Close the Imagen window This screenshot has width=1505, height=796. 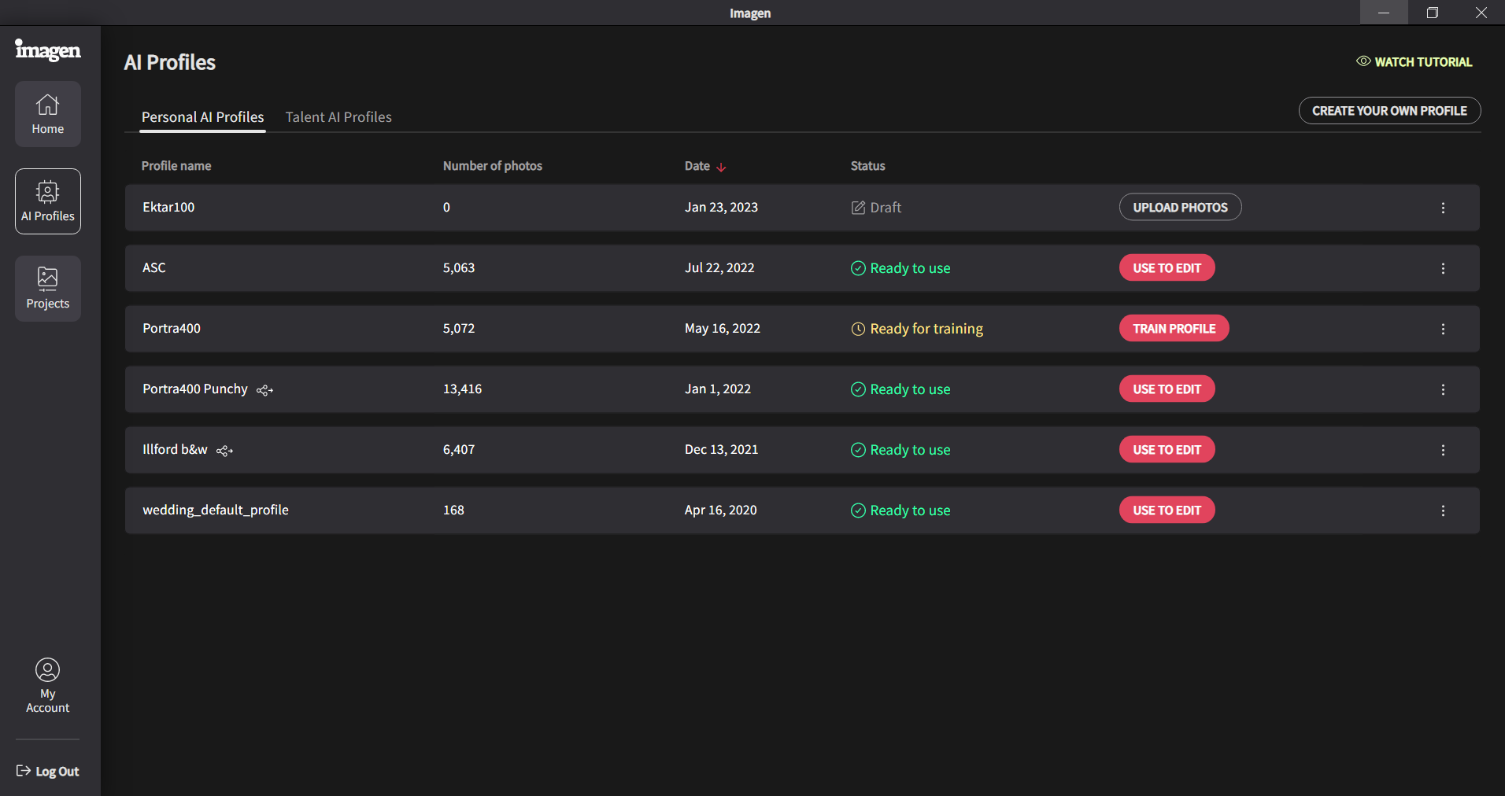[x=1481, y=13]
